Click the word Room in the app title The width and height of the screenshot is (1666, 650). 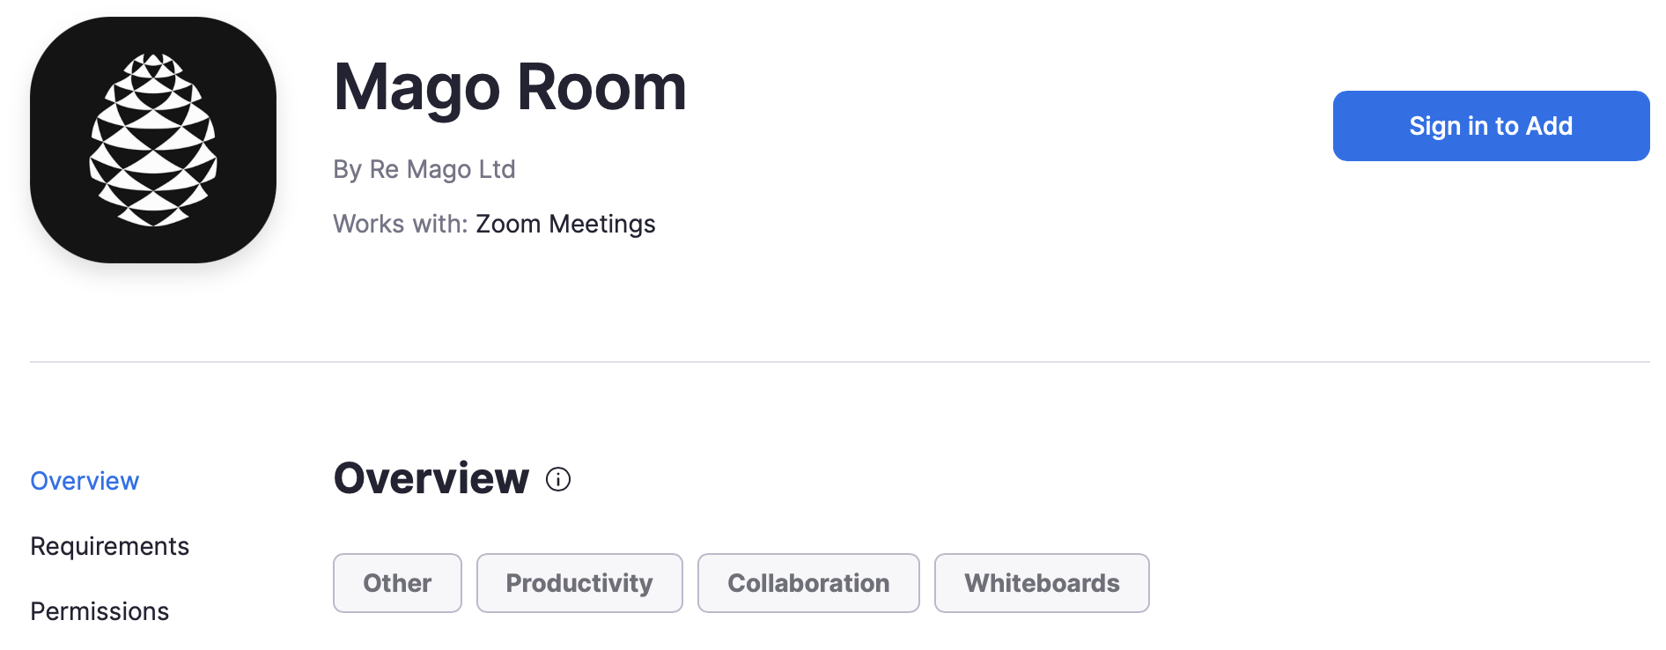coord(601,88)
